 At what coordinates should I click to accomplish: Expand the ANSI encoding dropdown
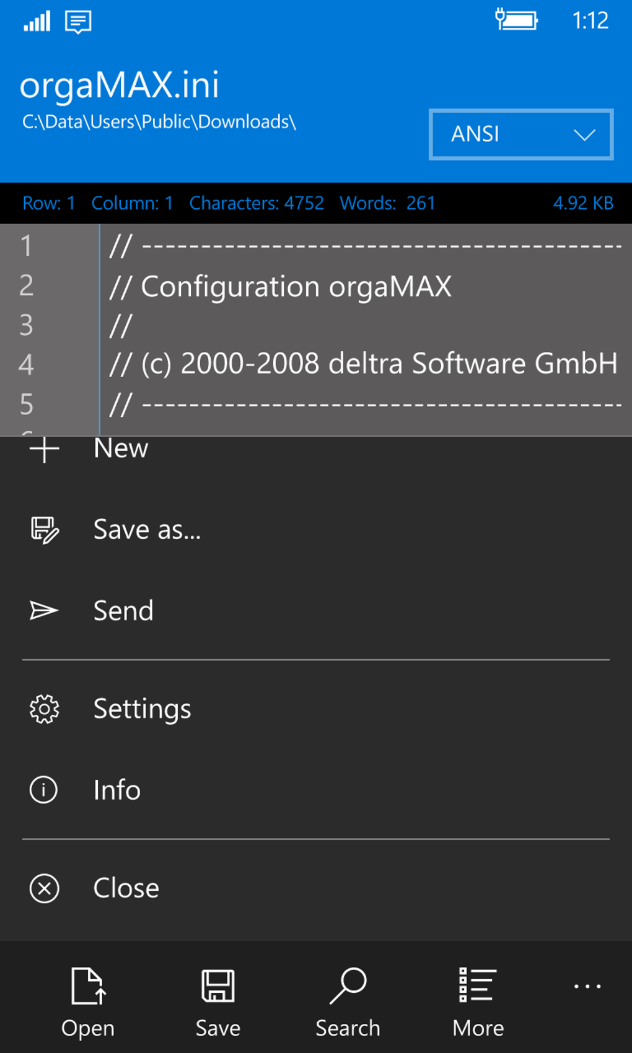[x=520, y=134]
